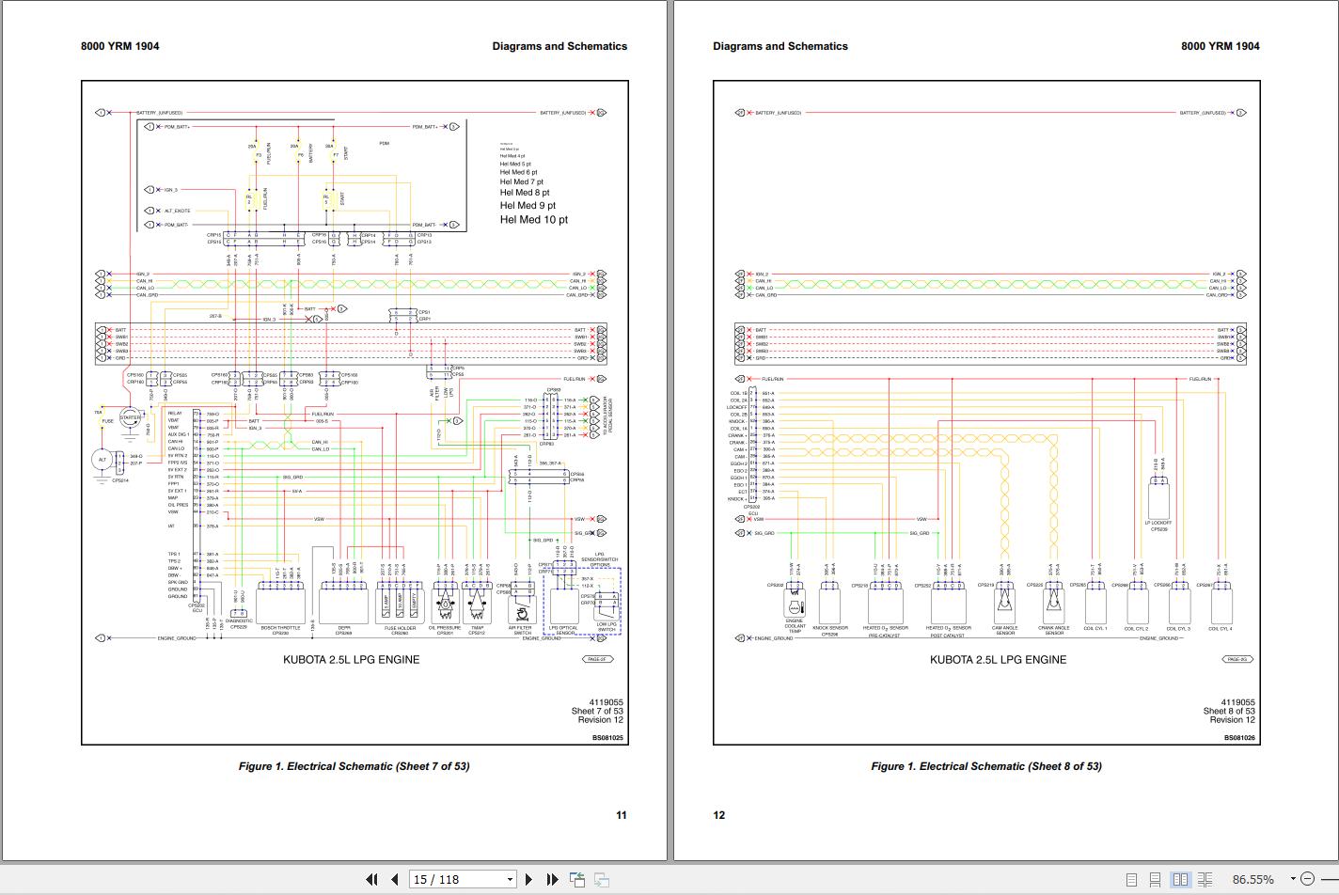Click the go to next view icon
The width and height of the screenshot is (1339, 895).
pos(602,880)
